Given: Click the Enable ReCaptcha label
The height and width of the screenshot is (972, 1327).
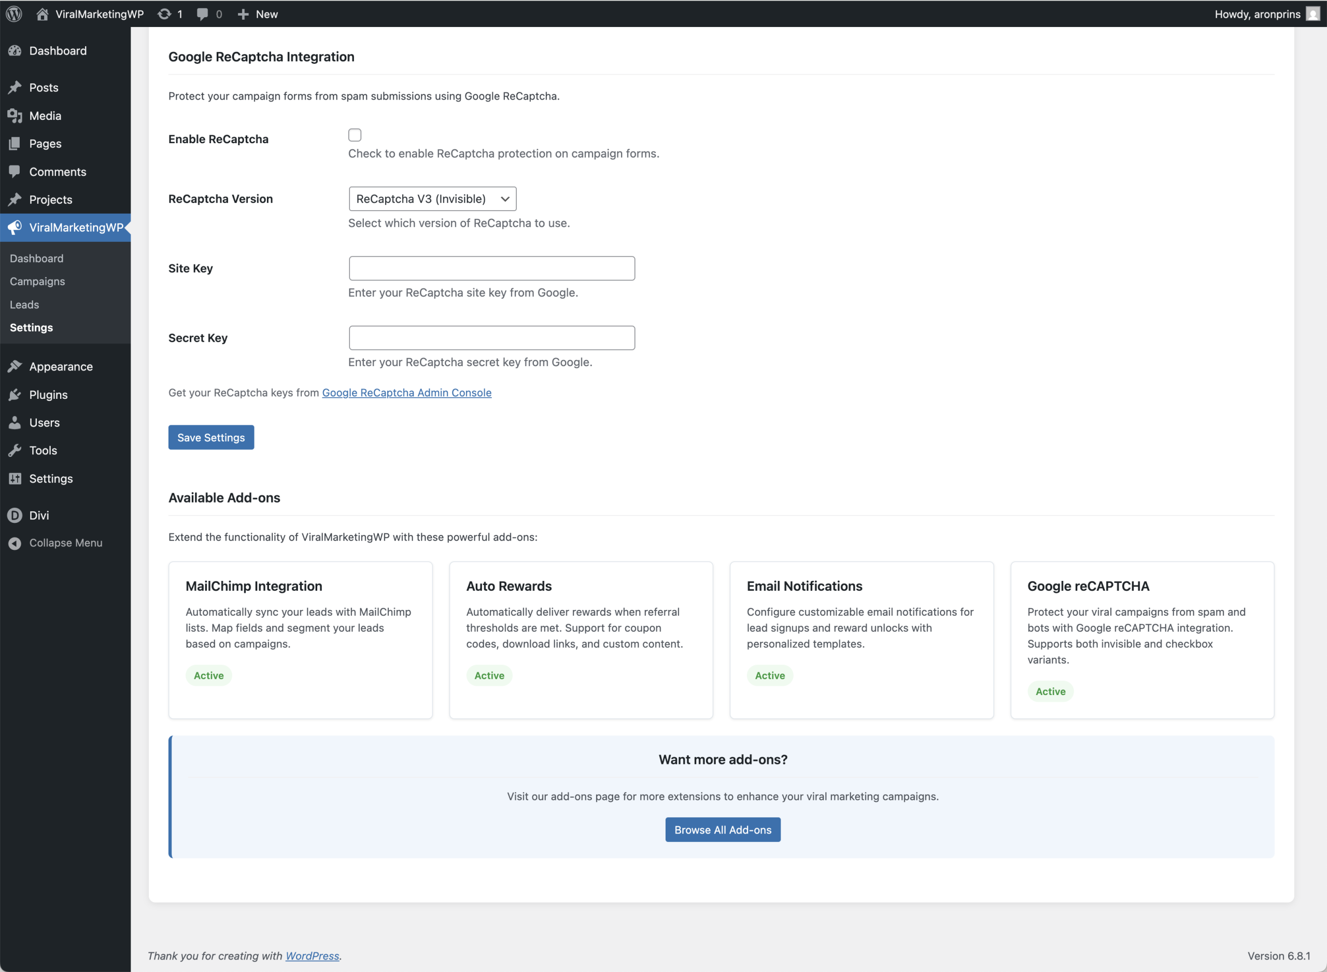Looking at the screenshot, I should pos(219,139).
